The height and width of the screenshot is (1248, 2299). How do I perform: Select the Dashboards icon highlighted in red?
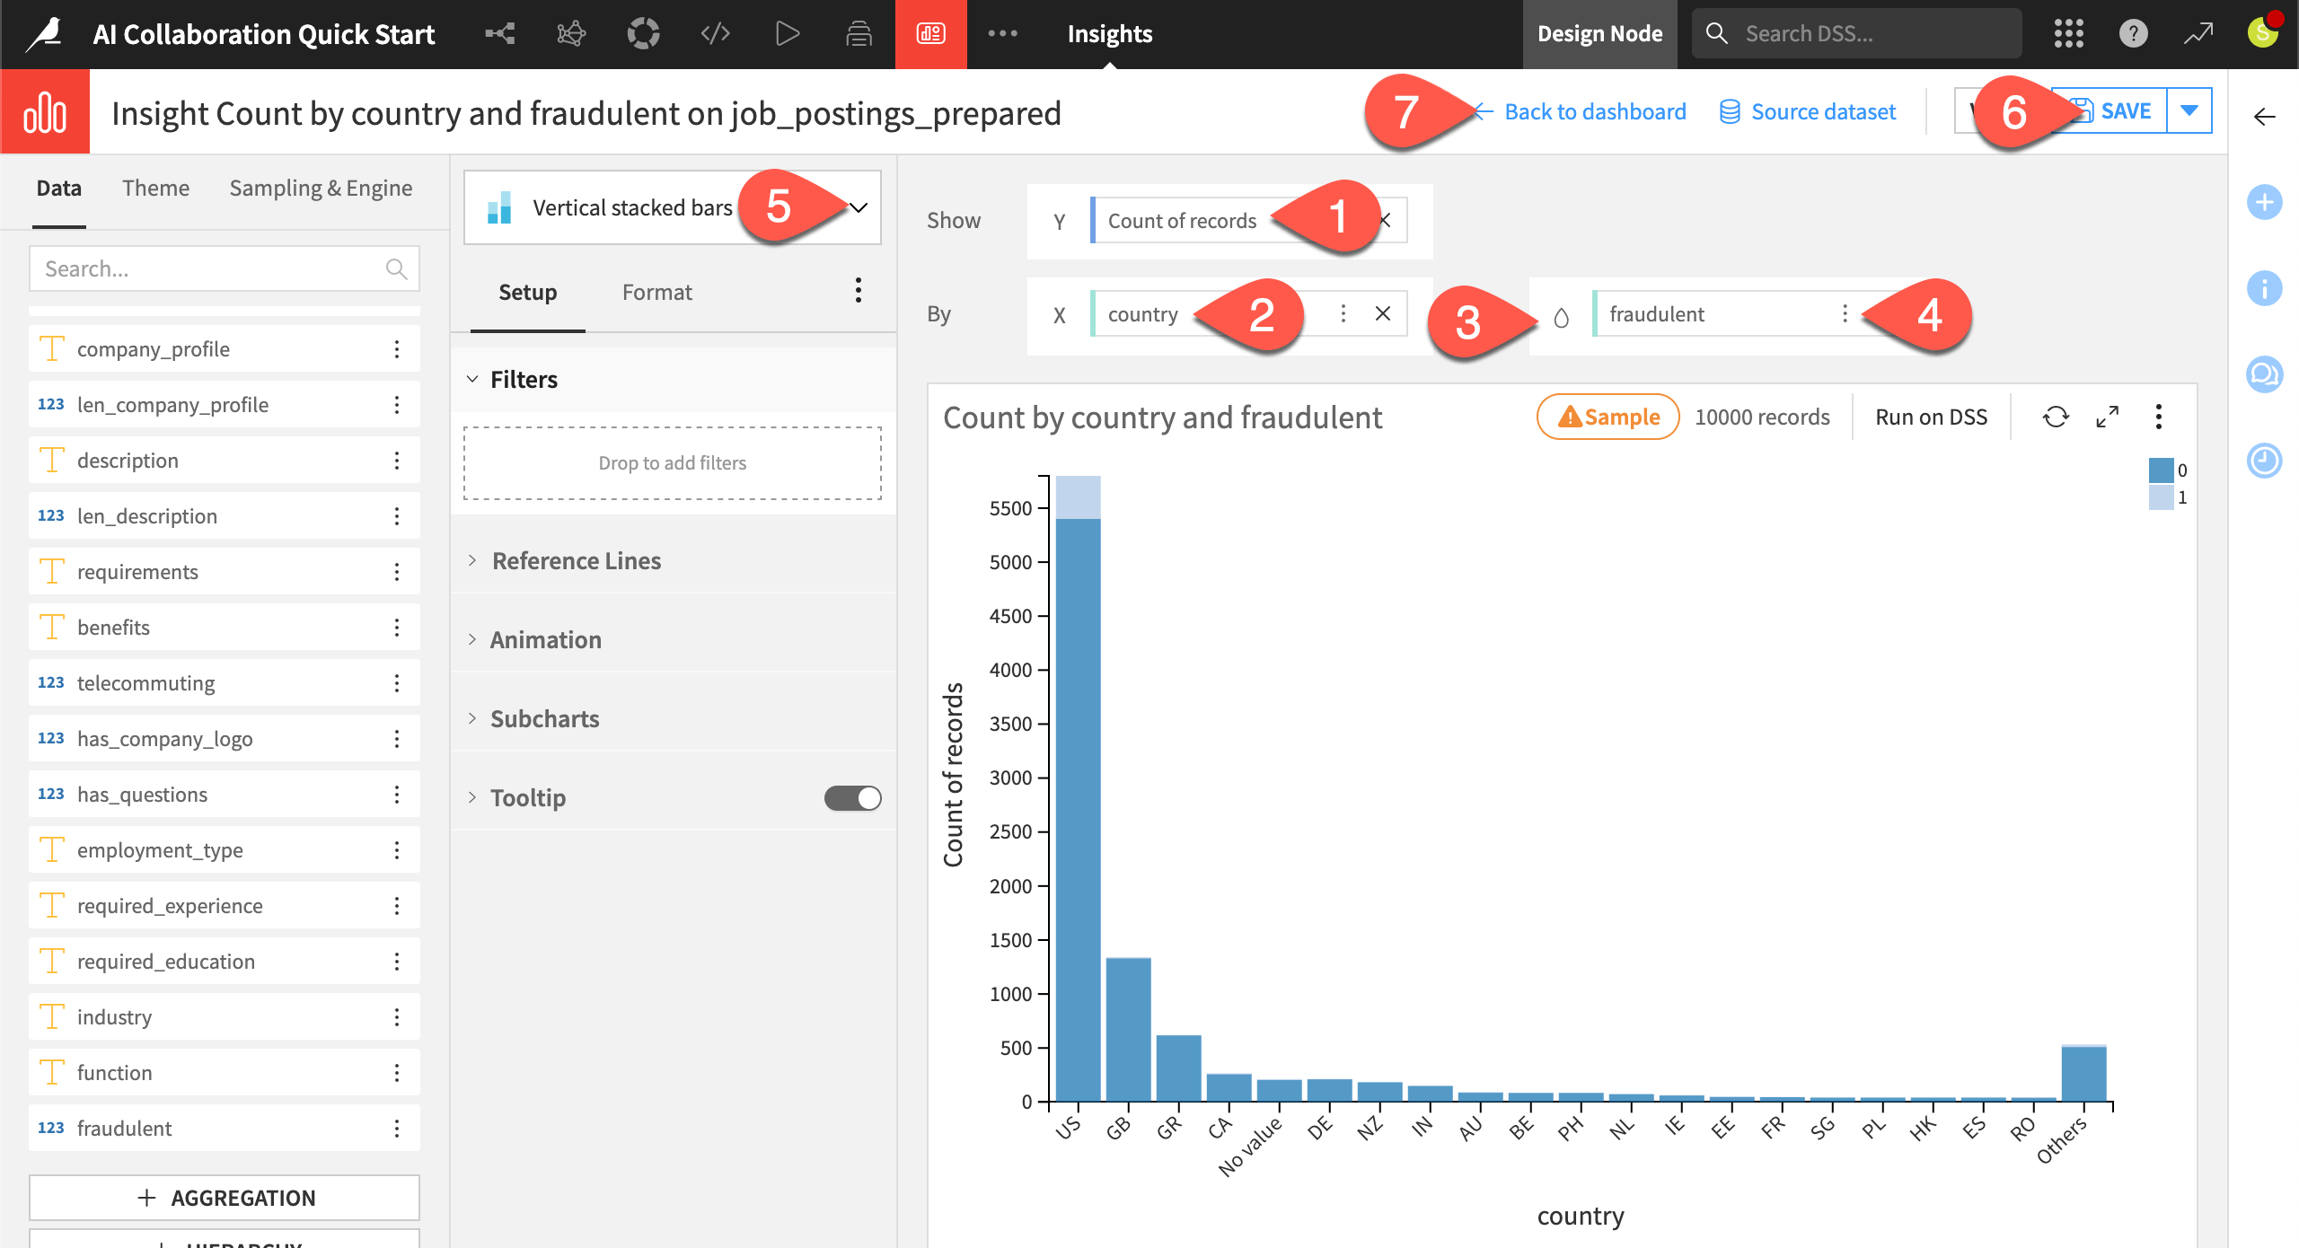pyautogui.click(x=930, y=33)
